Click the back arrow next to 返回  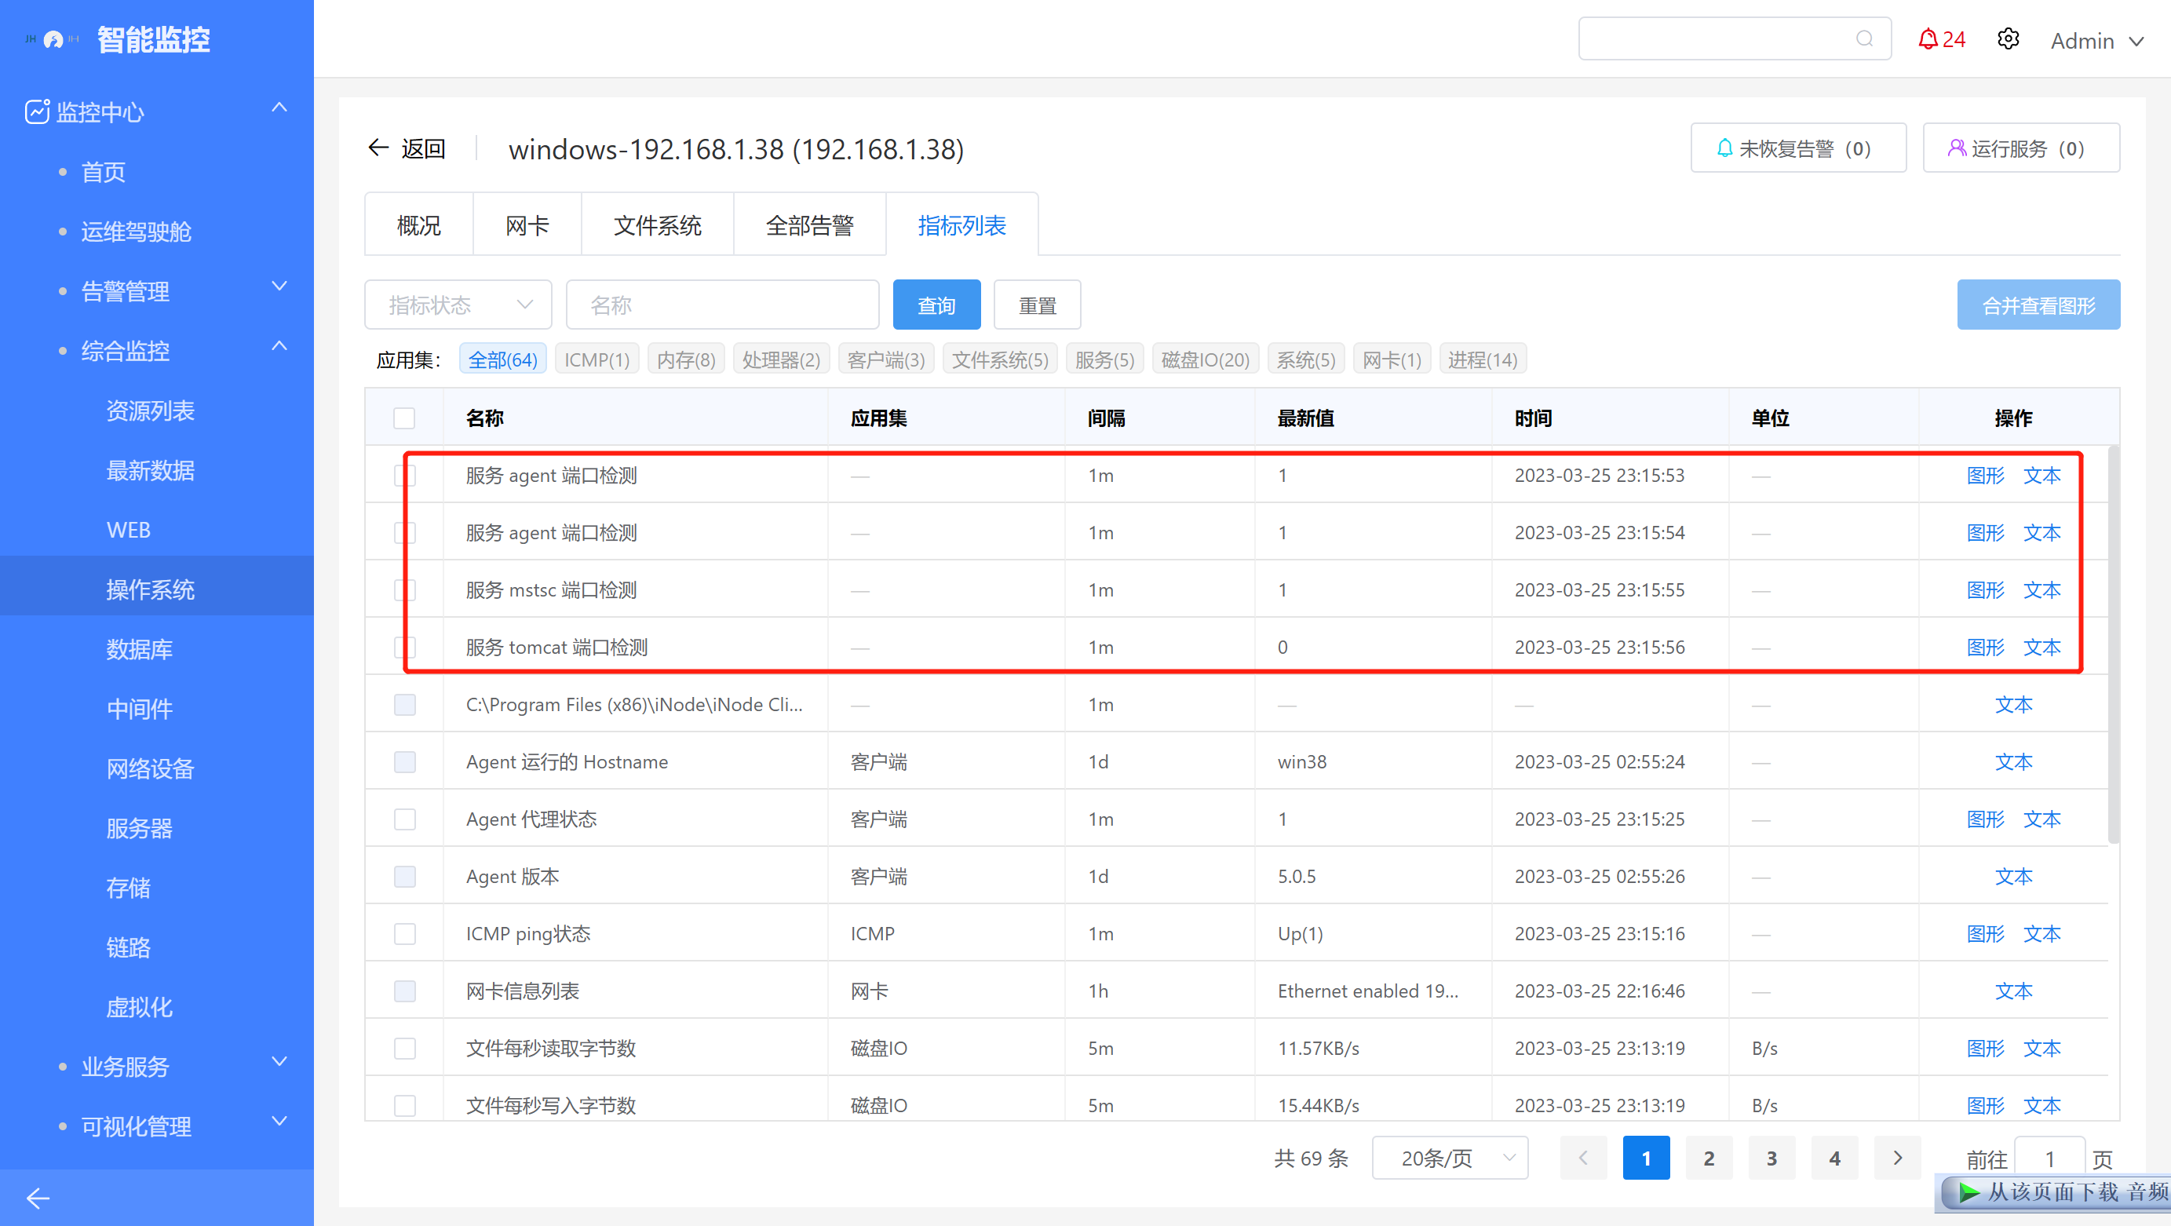click(378, 148)
